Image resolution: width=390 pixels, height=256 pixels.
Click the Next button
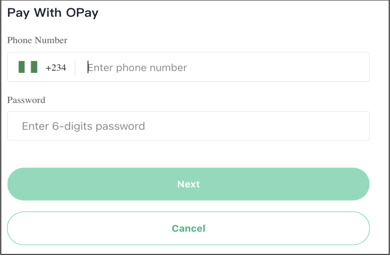[188, 184]
